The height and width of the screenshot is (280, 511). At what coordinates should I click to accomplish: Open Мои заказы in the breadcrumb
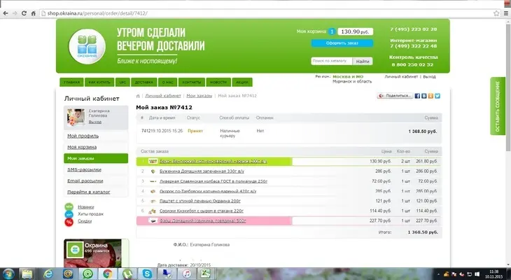point(199,96)
